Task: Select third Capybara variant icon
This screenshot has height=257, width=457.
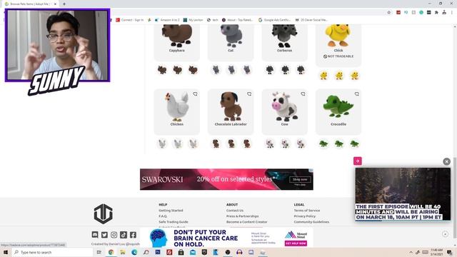Action: click(x=193, y=70)
